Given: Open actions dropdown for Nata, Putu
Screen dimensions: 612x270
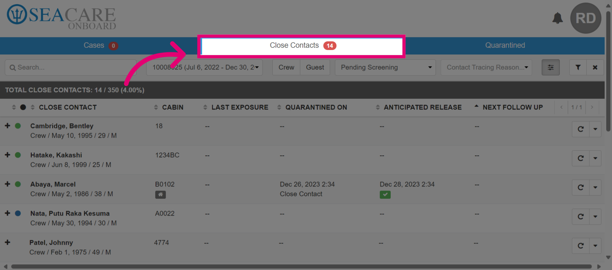Looking at the screenshot, I should [595, 217].
